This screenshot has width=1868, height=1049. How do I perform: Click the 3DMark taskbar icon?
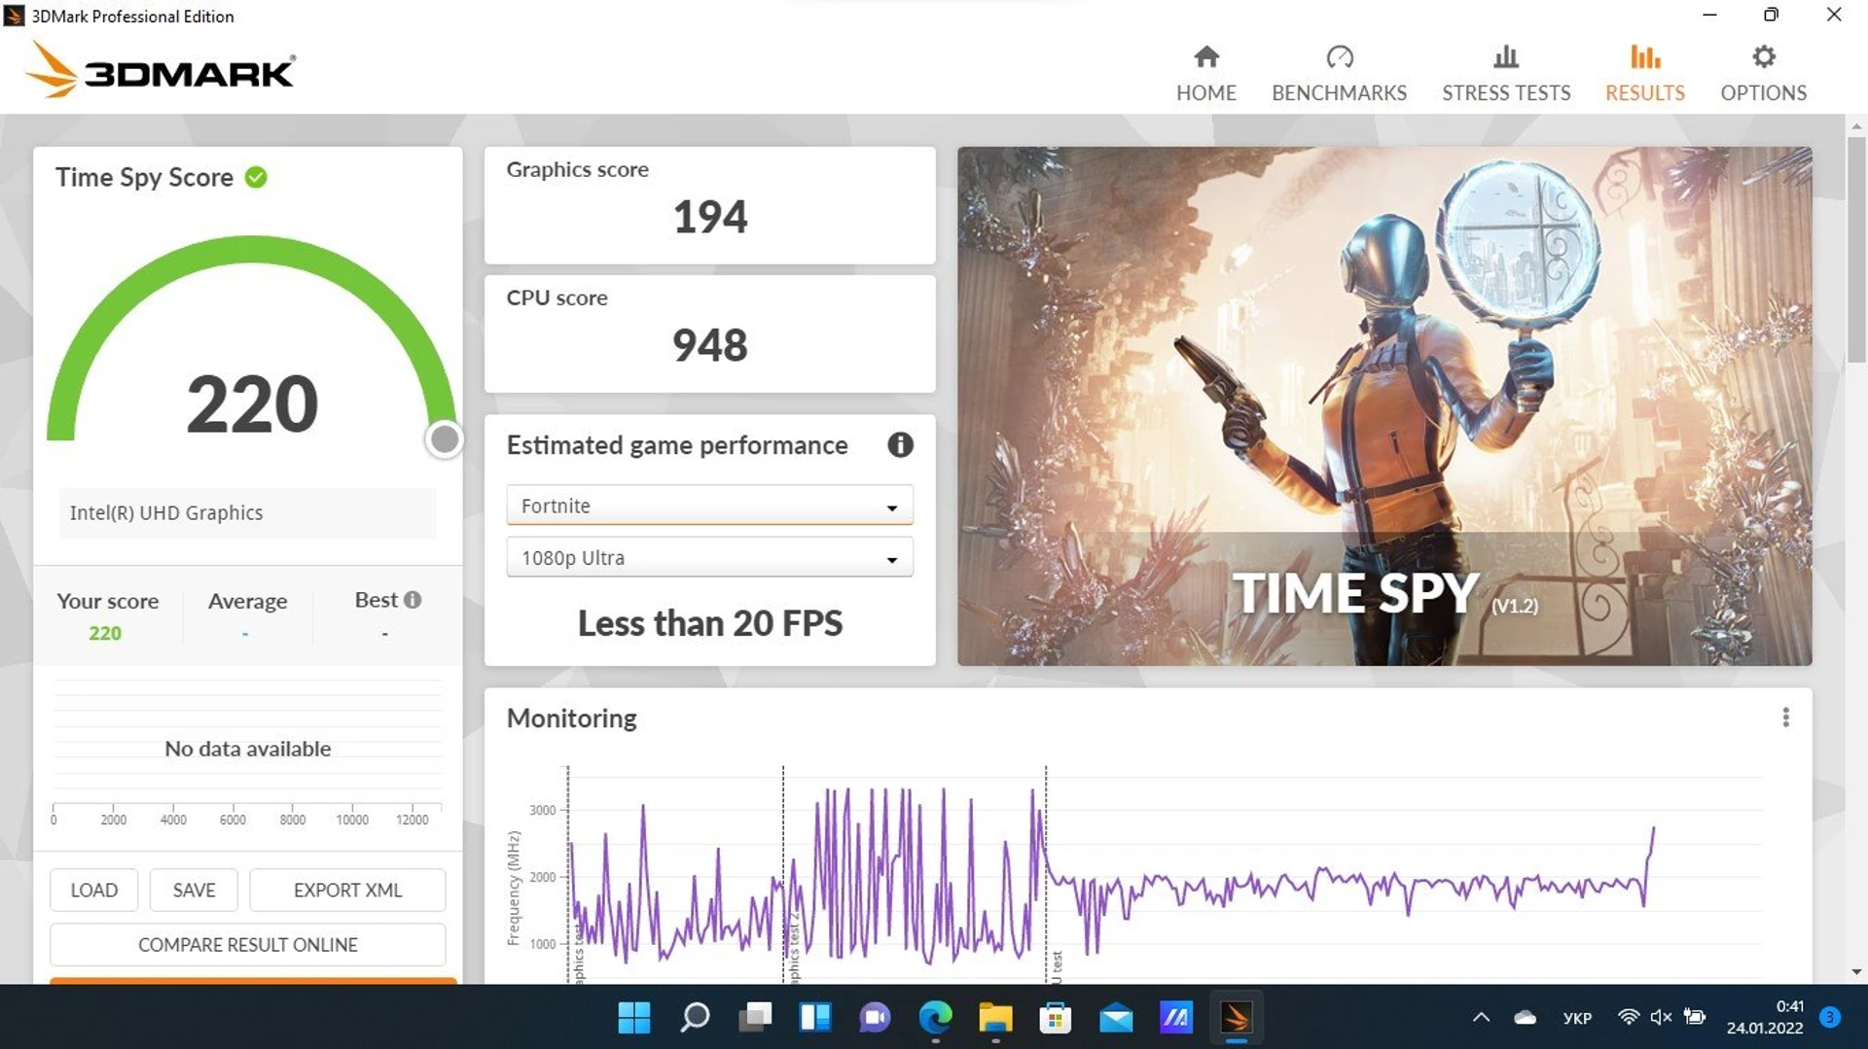(1237, 1017)
